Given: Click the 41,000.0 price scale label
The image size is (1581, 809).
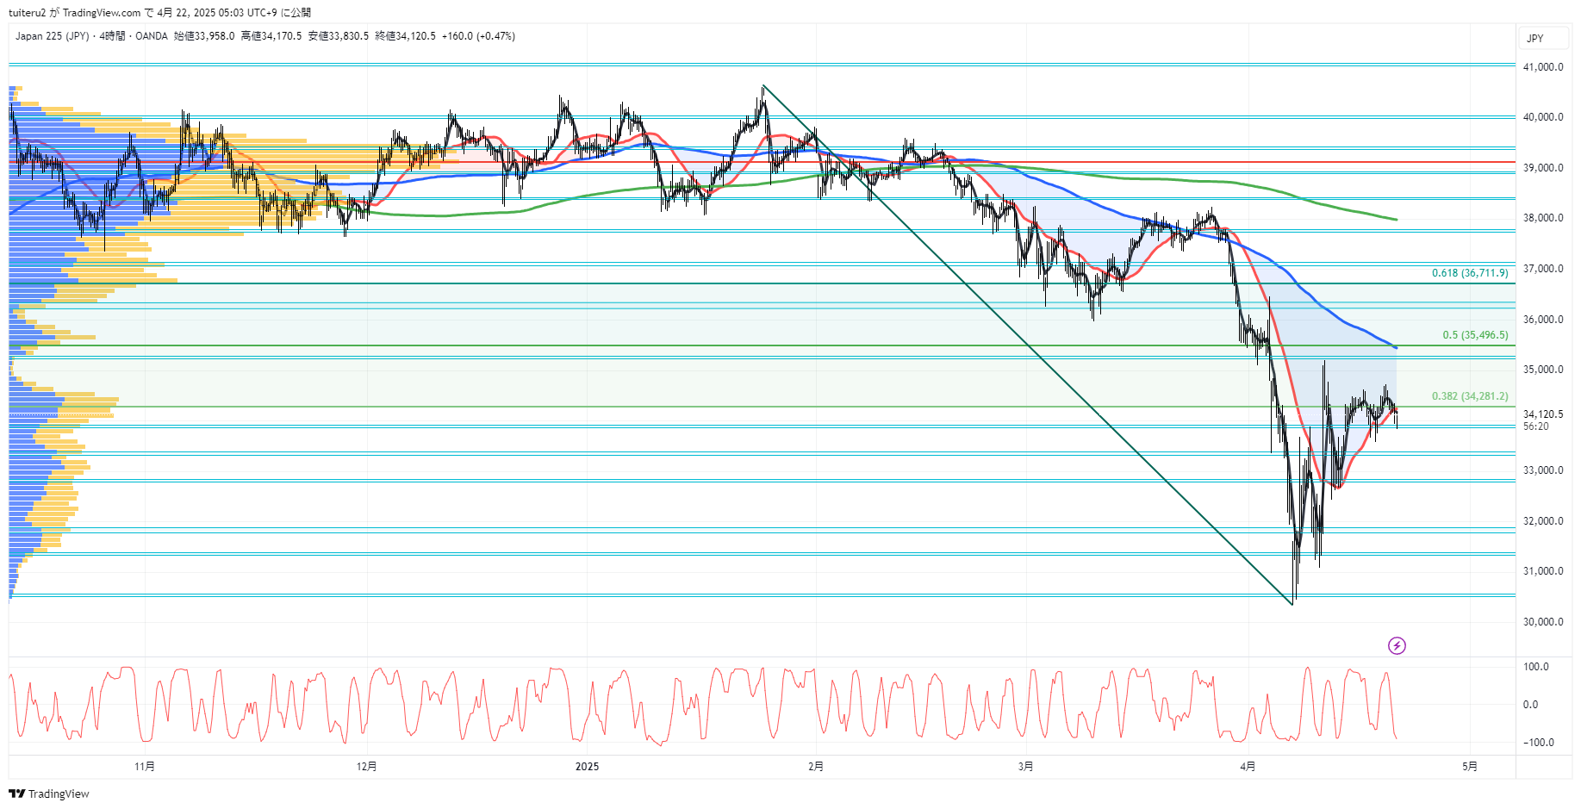Looking at the screenshot, I should click(x=1542, y=67).
